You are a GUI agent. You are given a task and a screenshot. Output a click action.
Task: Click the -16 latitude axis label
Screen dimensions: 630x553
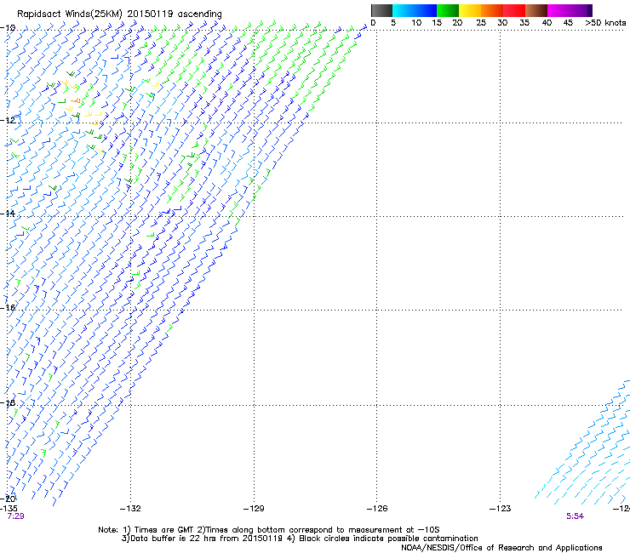(x=8, y=308)
